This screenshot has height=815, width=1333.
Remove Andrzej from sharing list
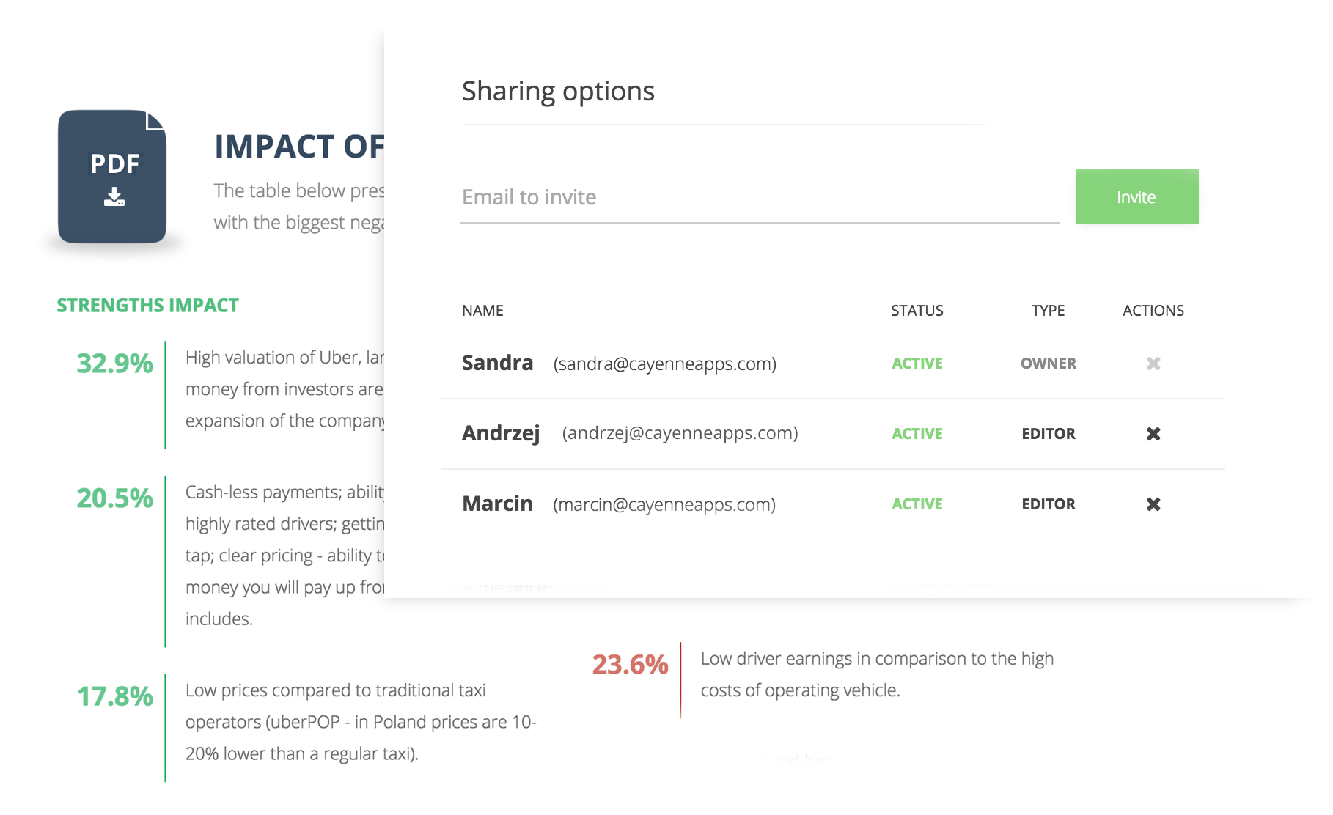[1153, 434]
